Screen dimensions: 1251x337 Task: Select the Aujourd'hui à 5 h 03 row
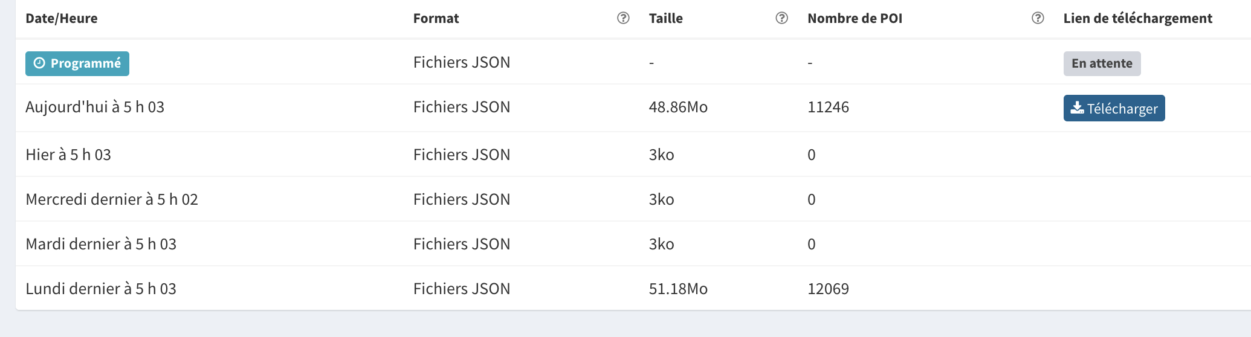pyautogui.click(x=633, y=108)
